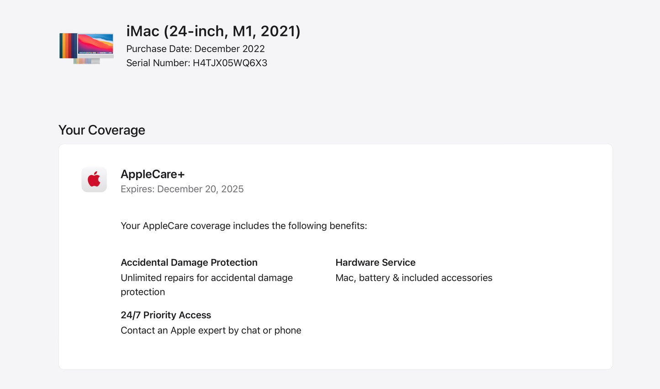The width and height of the screenshot is (660, 389).
Task: Click the 24/7 Priority Access heading
Action: (165, 315)
